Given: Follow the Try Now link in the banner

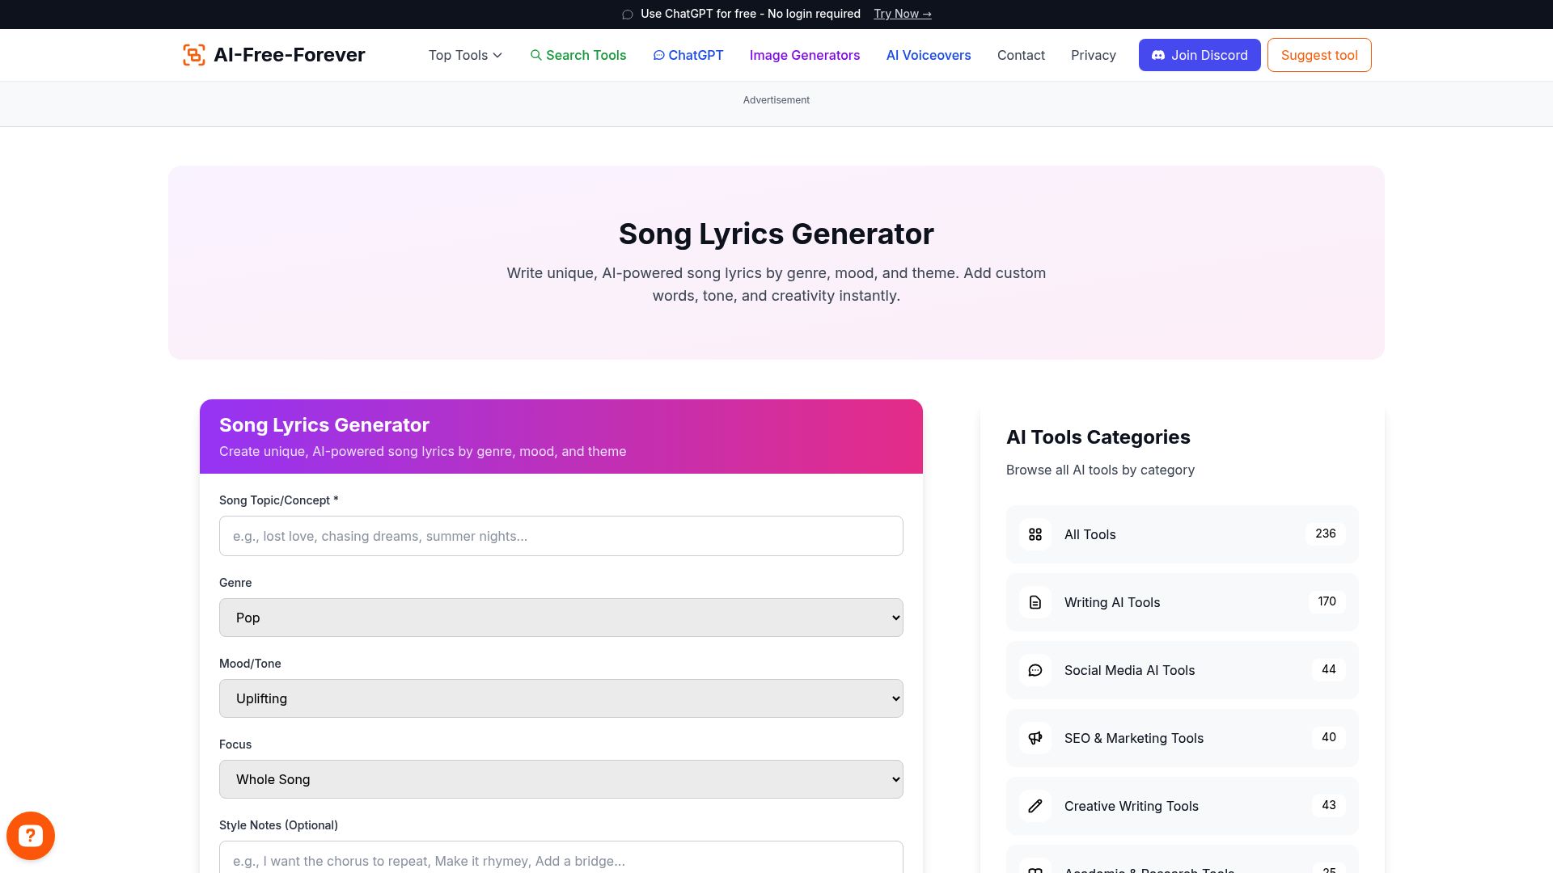Looking at the screenshot, I should tap(901, 14).
